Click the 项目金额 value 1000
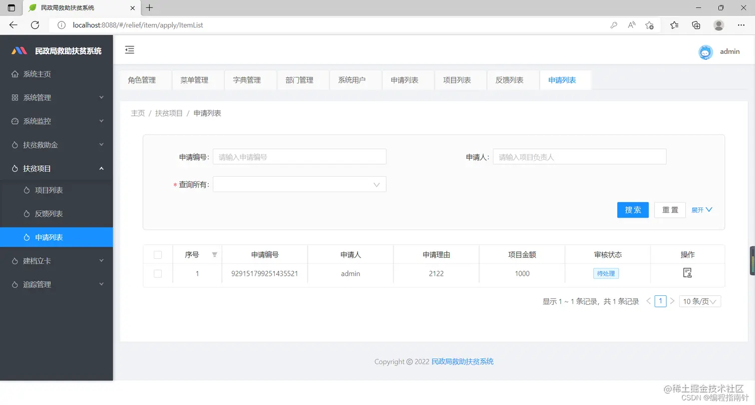This screenshot has height=405, width=755. [522, 273]
